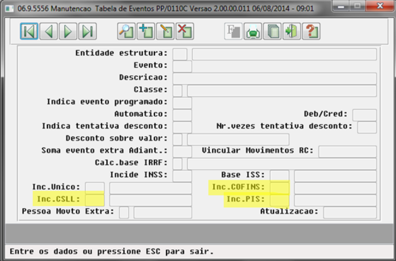Click the Inc.COFINS code field
396x261 pixels.
(280, 188)
